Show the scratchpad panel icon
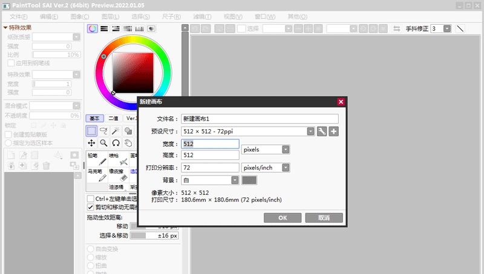 click(x=151, y=28)
